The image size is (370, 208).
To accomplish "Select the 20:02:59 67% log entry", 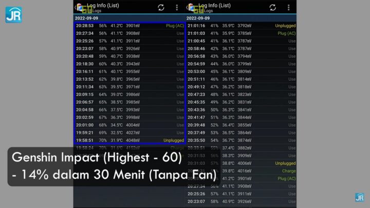I will (x=130, y=117).
